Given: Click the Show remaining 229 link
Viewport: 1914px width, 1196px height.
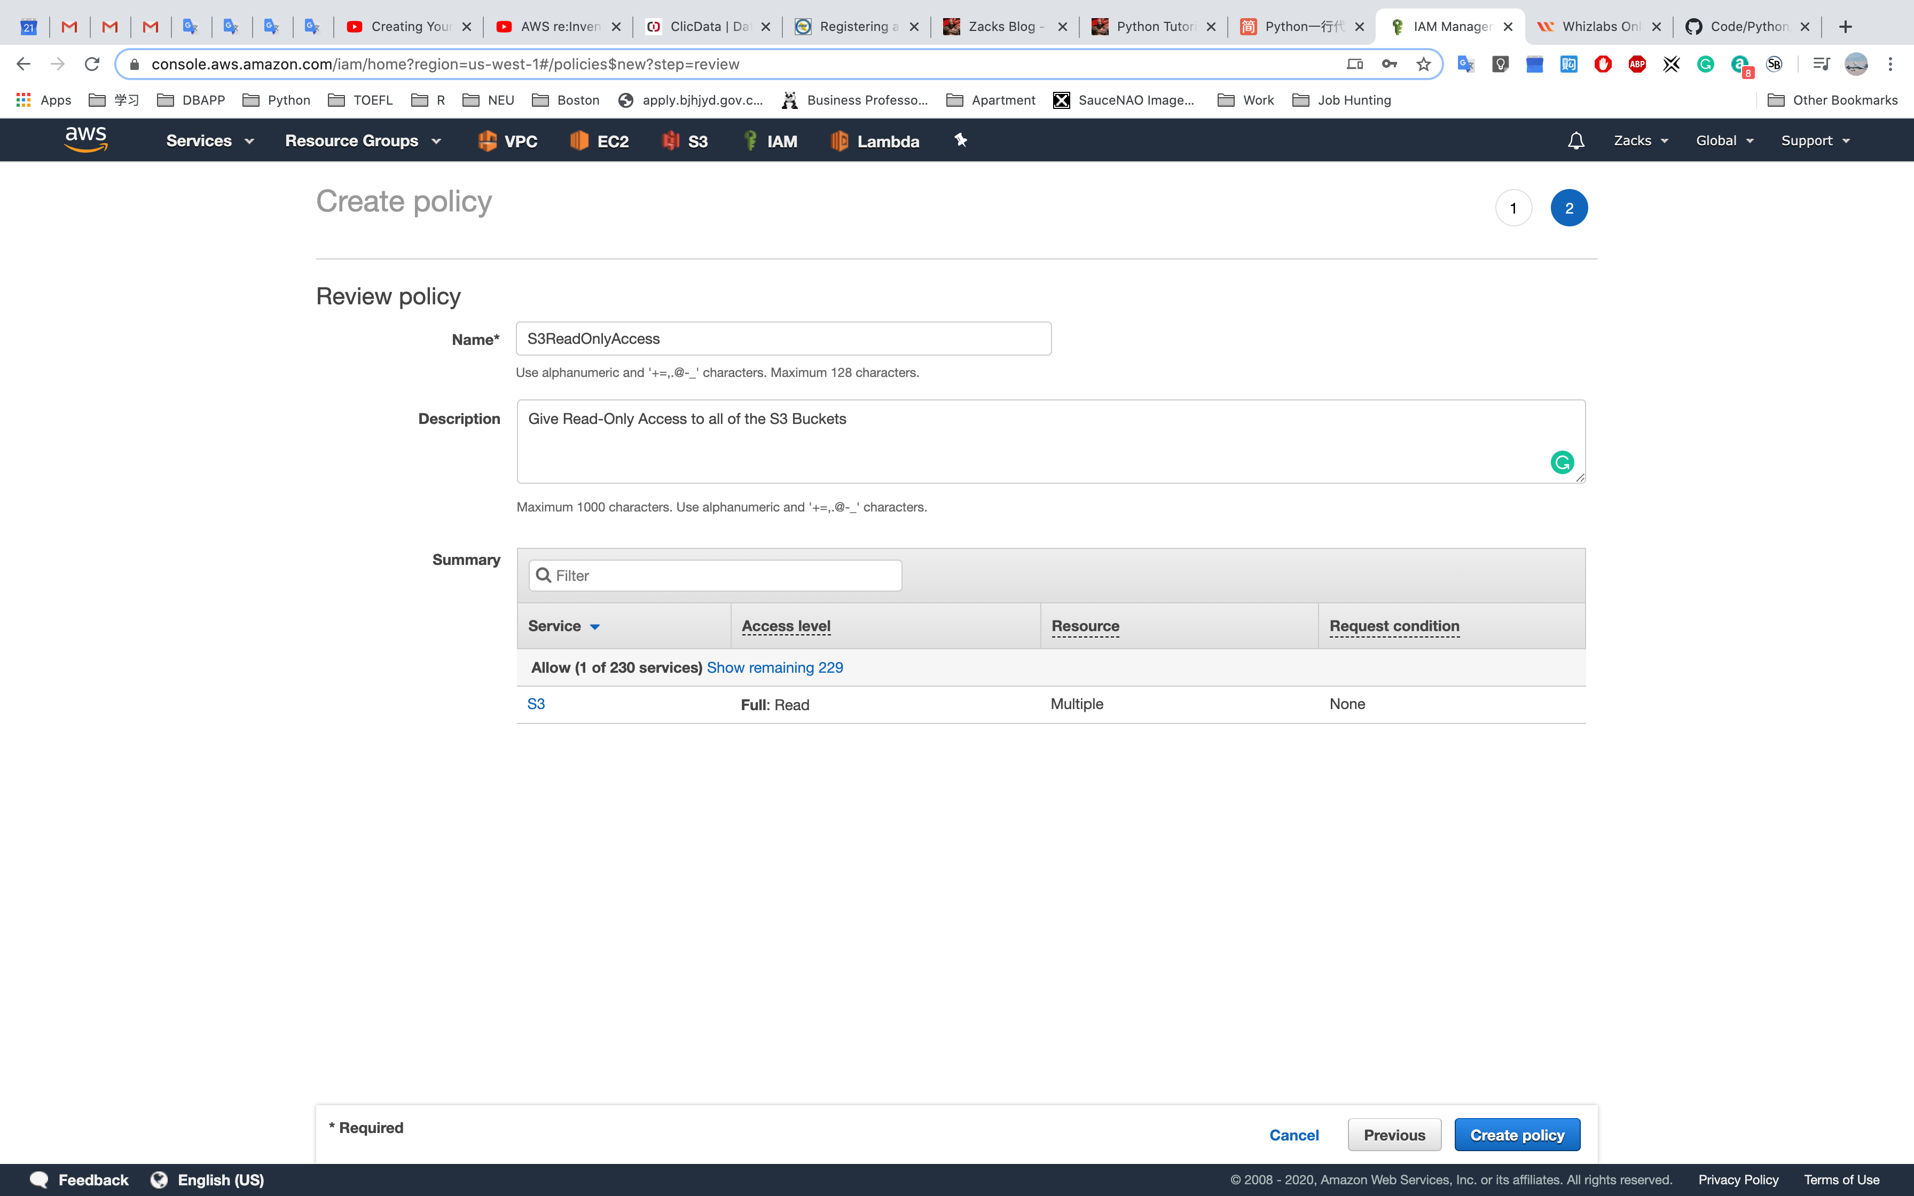Looking at the screenshot, I should point(774,667).
